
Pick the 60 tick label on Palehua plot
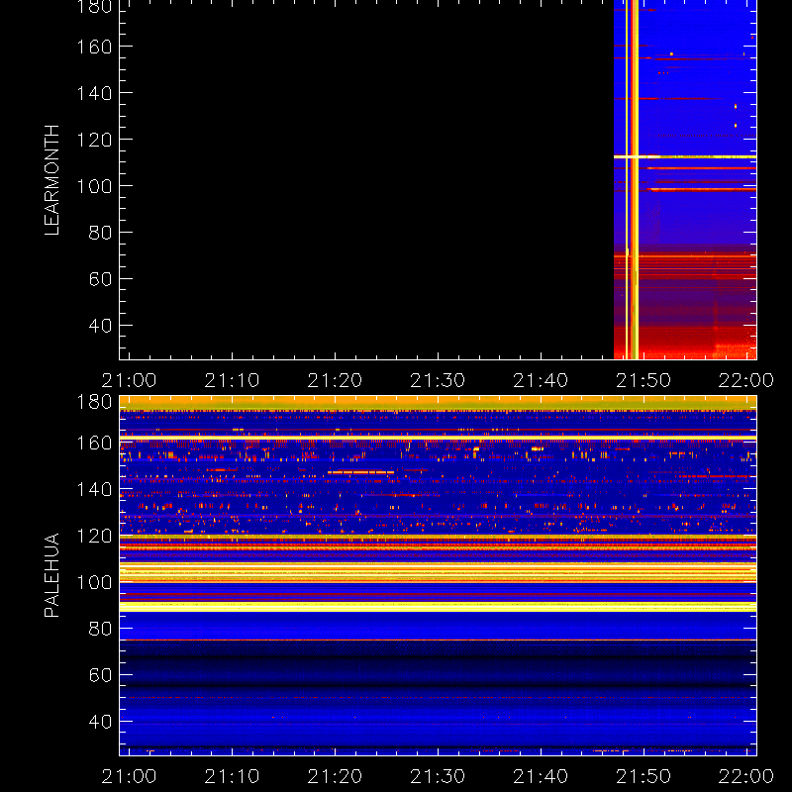tap(100, 675)
